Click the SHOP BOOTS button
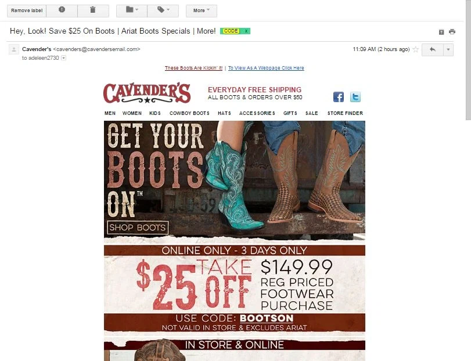 [x=138, y=228]
